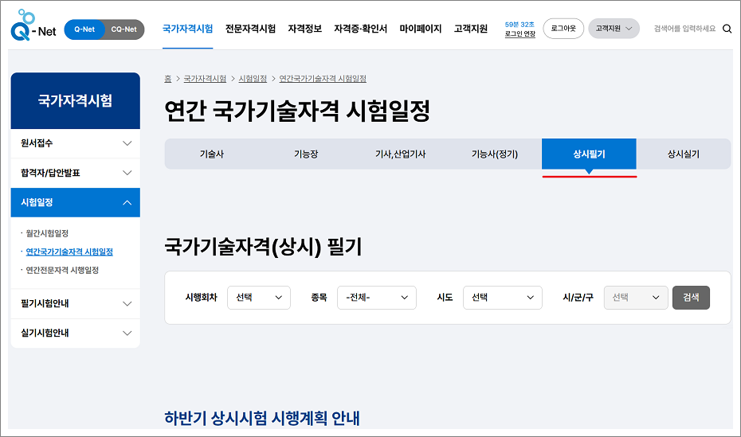Image resolution: width=741 pixels, height=437 pixels.
Task: Switch to the Q-Net toggle option
Action: click(x=84, y=29)
